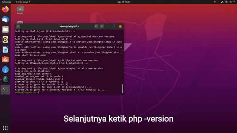Open Ubuntu Software store from dock
The height and width of the screenshot is (133, 237).
tap(5, 59)
